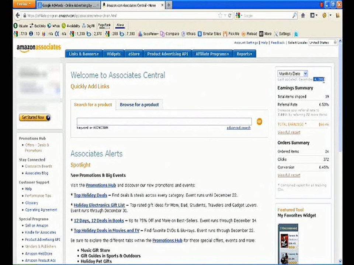Open Top Holiday Deals in Movies and TV

pyautogui.click(x=107, y=230)
